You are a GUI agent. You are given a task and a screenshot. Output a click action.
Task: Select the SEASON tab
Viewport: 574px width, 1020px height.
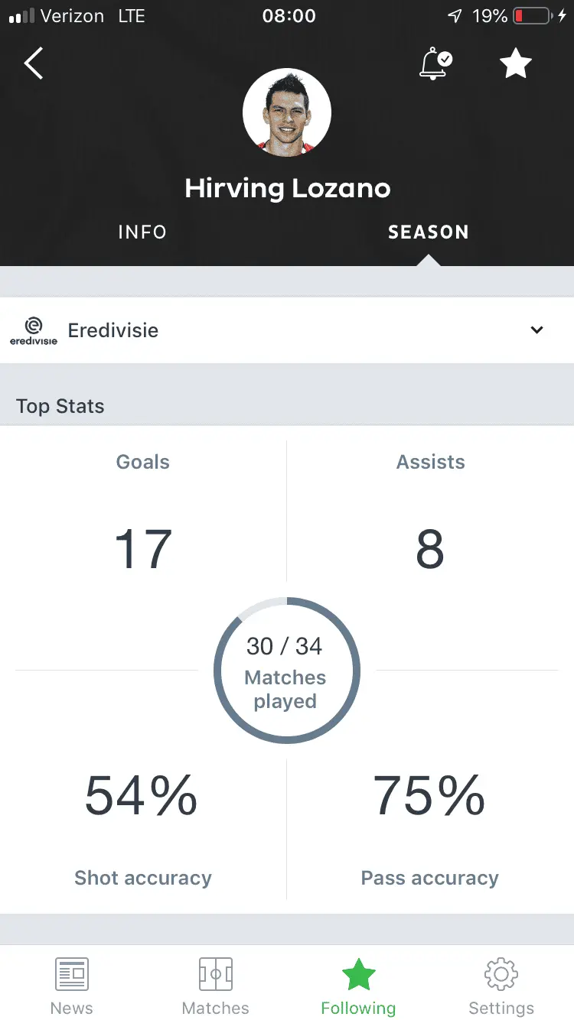click(x=429, y=232)
